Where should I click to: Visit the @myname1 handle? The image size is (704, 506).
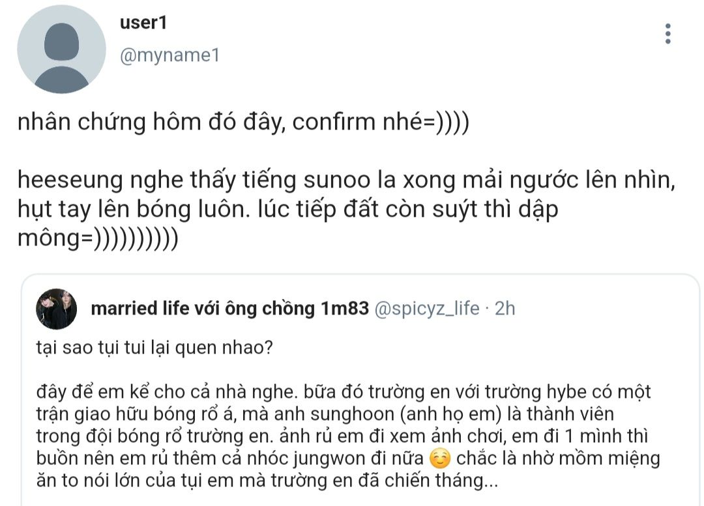pos(169,56)
